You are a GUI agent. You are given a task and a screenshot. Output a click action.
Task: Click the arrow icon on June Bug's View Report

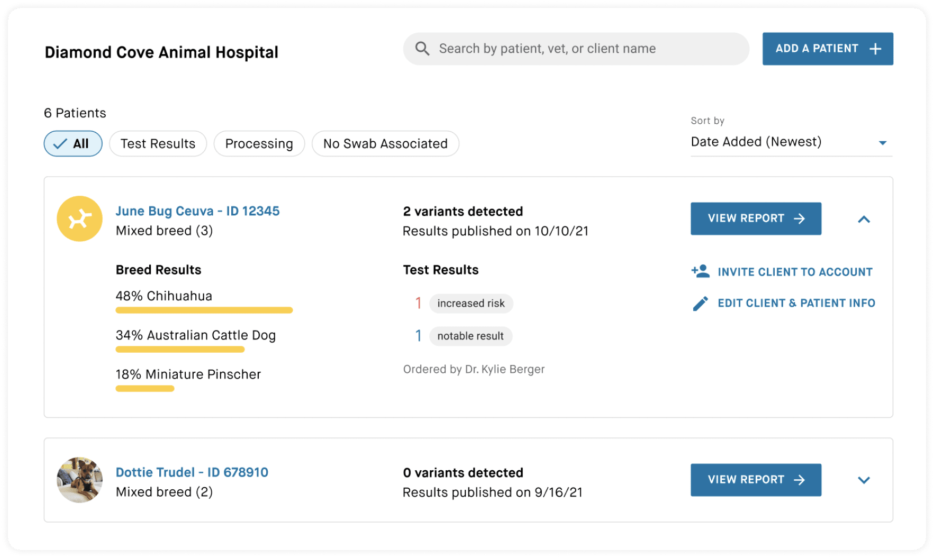800,218
